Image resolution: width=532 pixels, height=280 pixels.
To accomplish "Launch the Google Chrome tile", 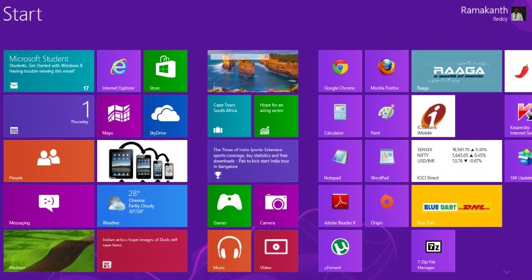I will [340, 71].
